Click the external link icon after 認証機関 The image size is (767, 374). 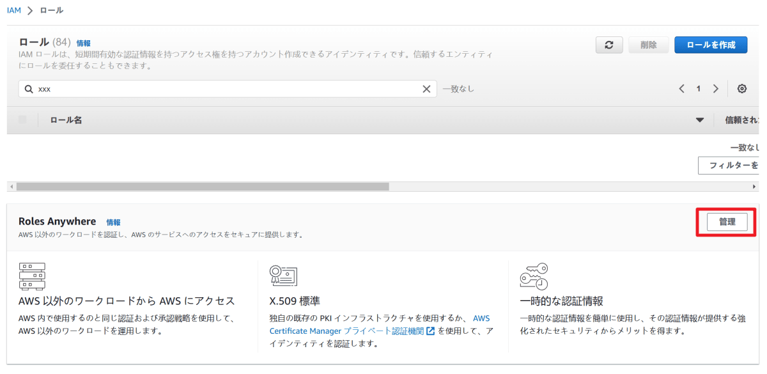pos(430,331)
